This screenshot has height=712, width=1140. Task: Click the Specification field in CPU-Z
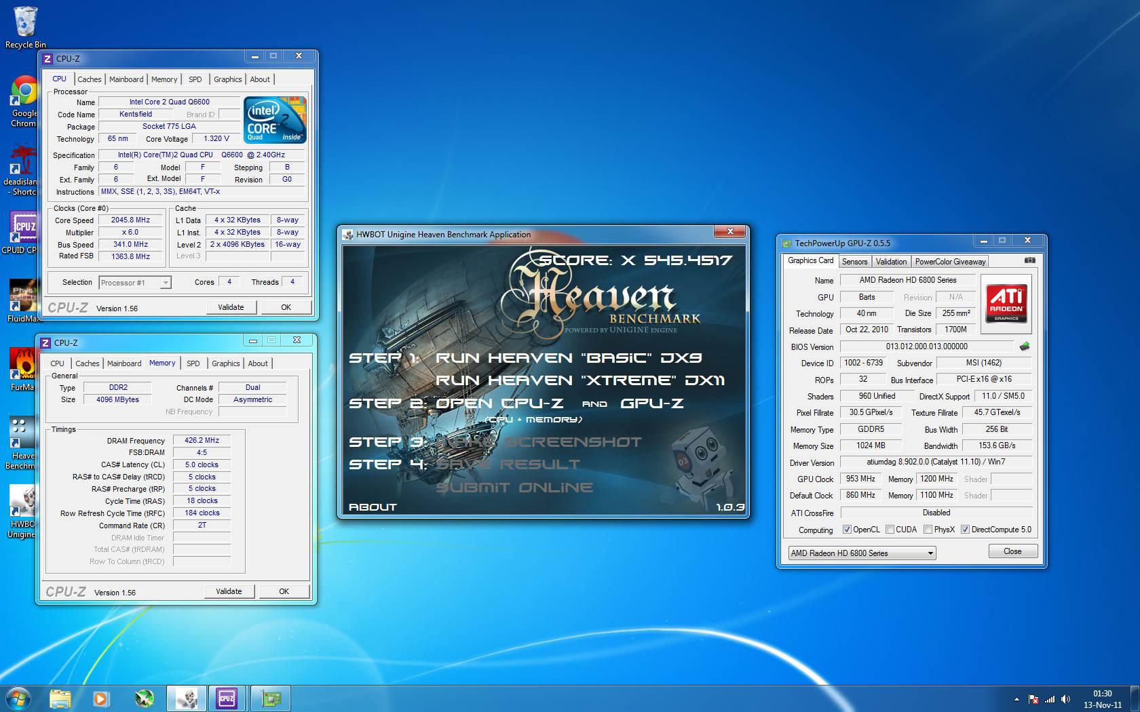(x=202, y=155)
